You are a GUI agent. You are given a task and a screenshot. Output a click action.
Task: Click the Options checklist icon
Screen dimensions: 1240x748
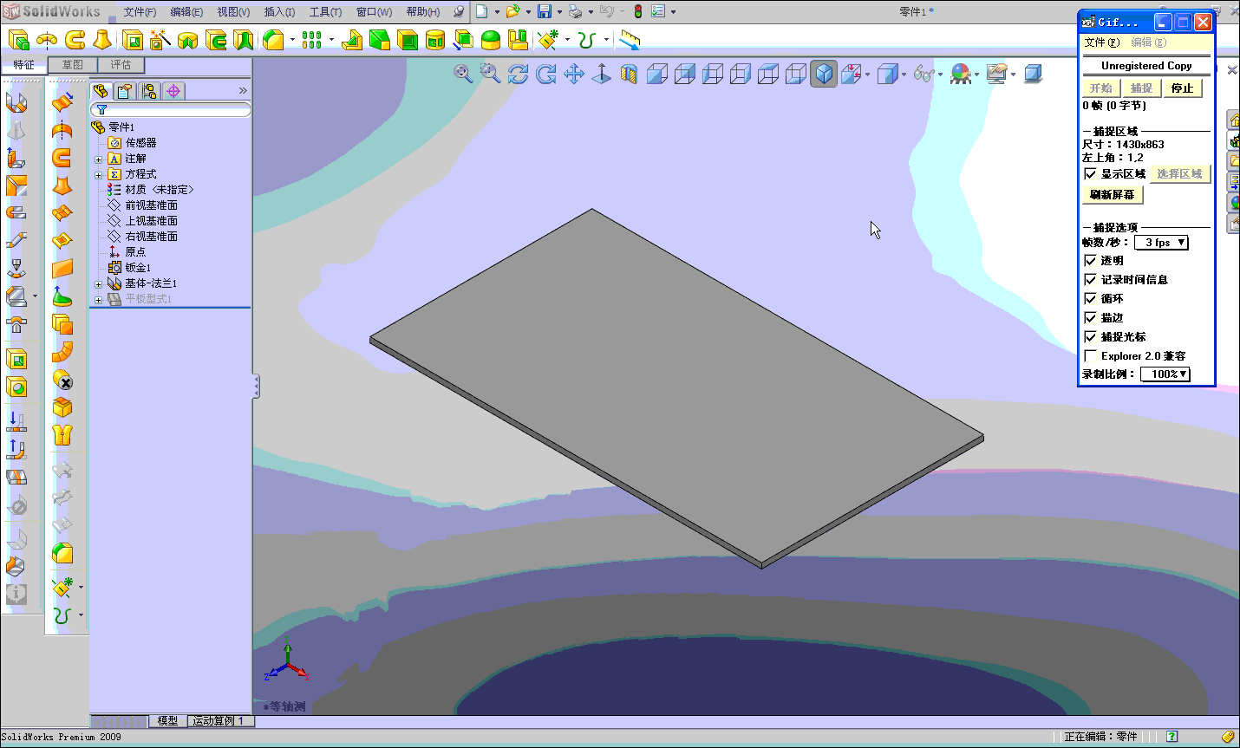[658, 11]
